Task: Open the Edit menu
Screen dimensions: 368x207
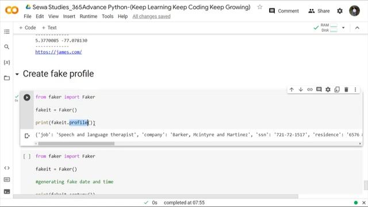Action: pyautogui.click(x=40, y=17)
